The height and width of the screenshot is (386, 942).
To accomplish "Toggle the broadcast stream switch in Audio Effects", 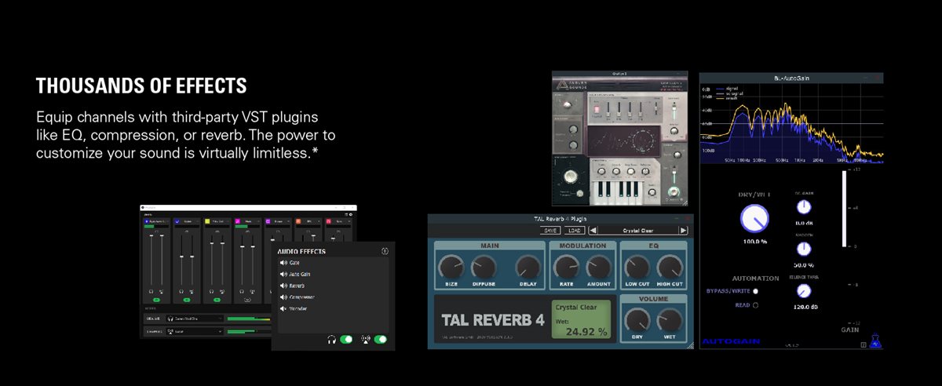I will click(x=381, y=340).
